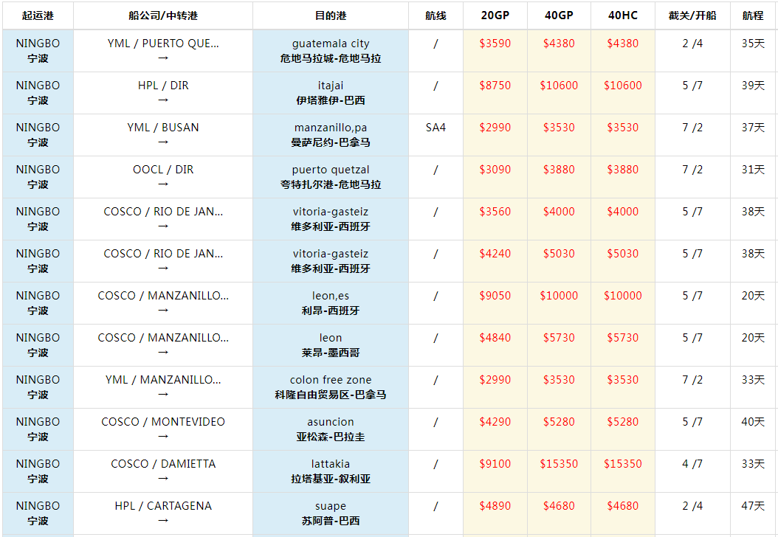Click the 47天 voyage duration cell
This screenshot has height=537, width=778.
click(x=753, y=506)
